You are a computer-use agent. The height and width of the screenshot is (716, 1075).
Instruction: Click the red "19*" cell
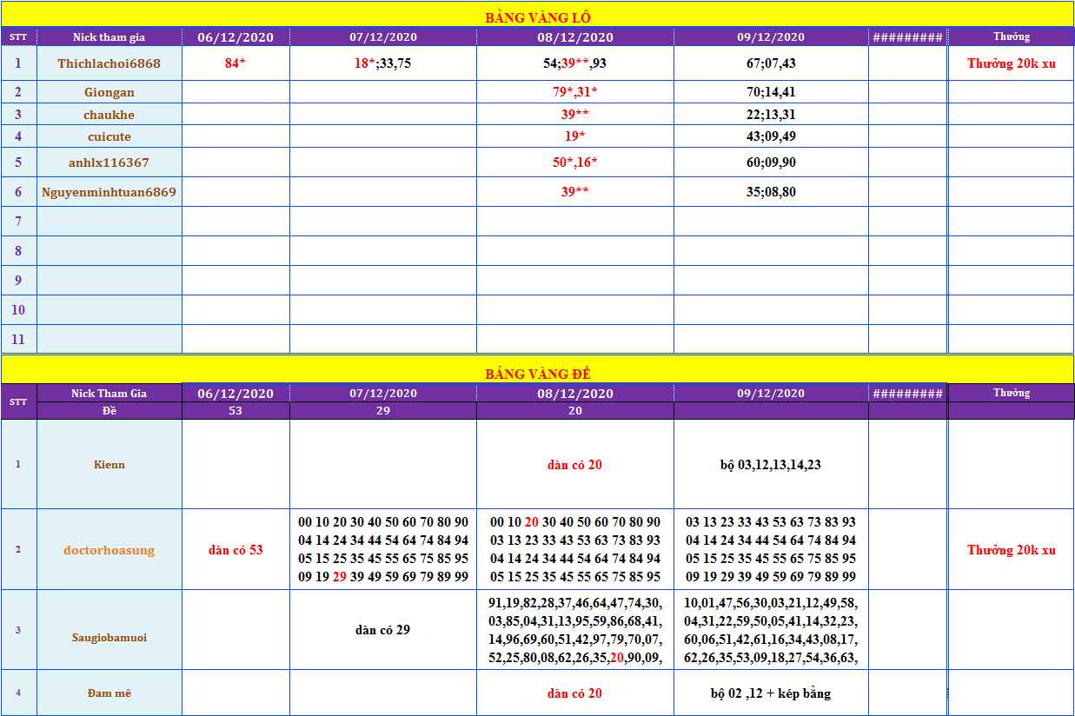[x=575, y=136]
